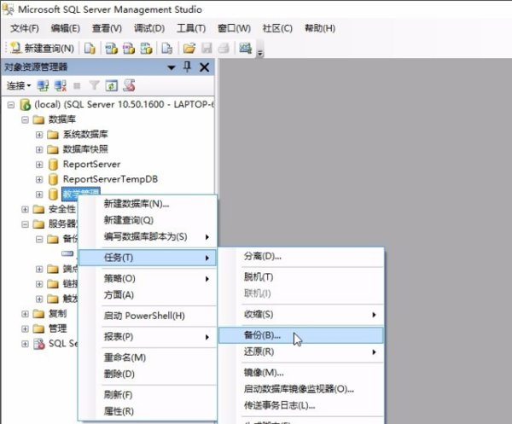The image size is (512, 424).
Task: Click the Analysis Services XMLA Query icon
Action: tap(146, 49)
